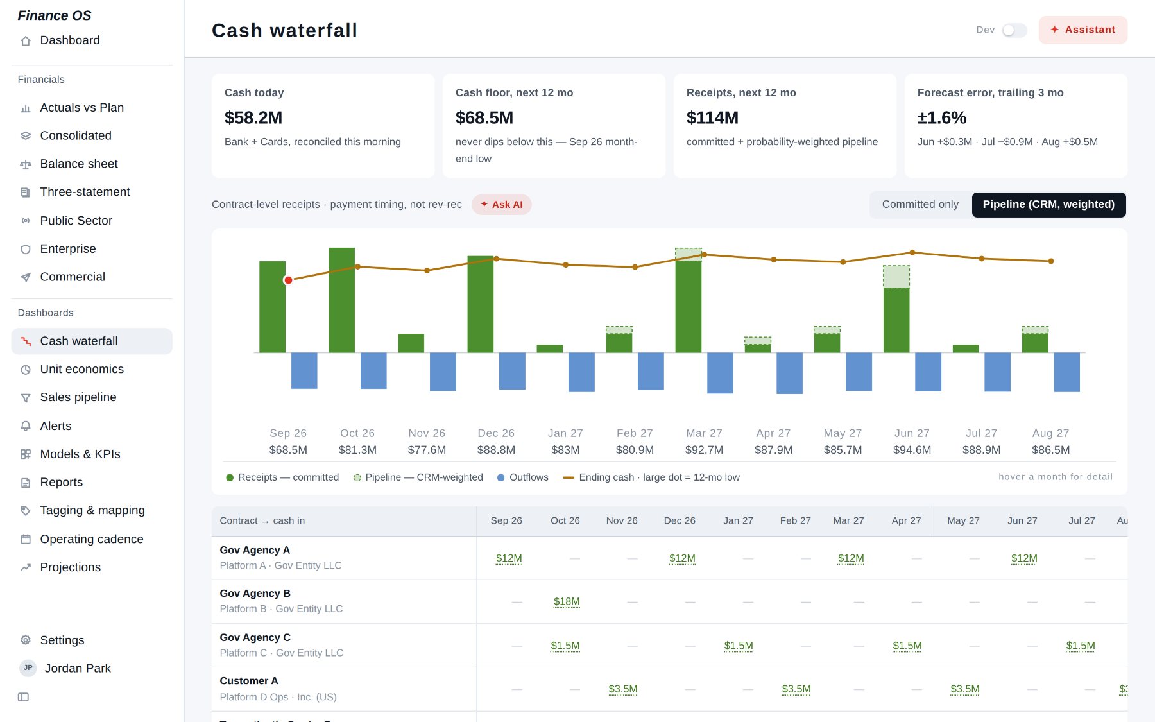The width and height of the screenshot is (1155, 722).
Task: Go to Projections
Action: coord(92,567)
